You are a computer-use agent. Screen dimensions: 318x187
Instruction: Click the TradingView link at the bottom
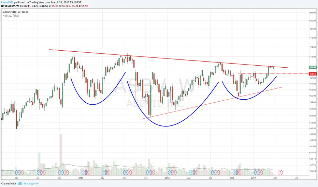[x=31, y=184]
